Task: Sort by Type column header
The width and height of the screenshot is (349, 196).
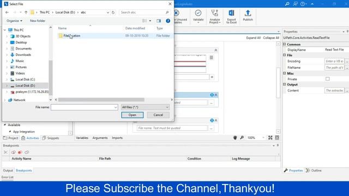Action: [x=160, y=28]
